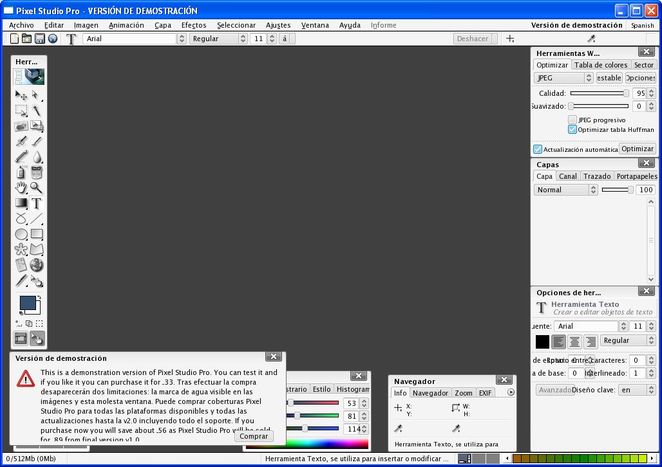The image size is (662, 467).
Task: Activate the Zoom magnifier tool
Action: [37, 188]
